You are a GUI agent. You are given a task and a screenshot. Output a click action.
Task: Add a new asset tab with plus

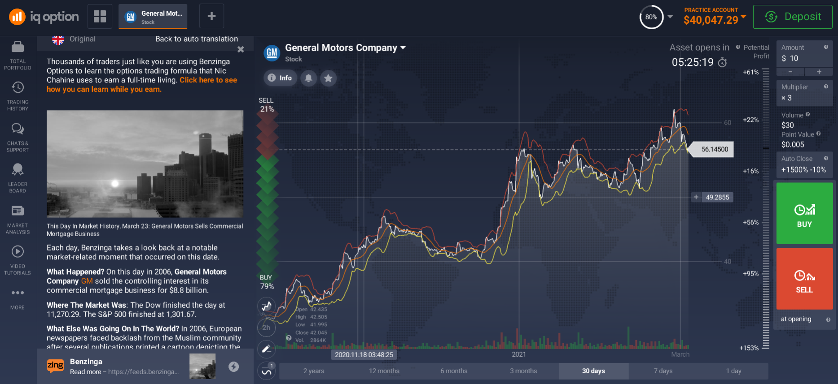[211, 17]
